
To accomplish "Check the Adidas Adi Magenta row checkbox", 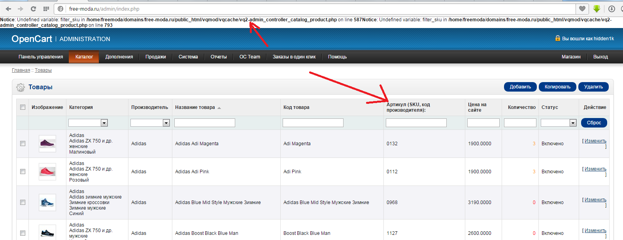I will [x=23, y=144].
